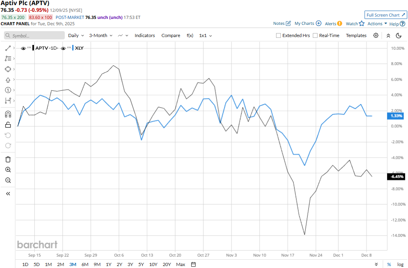Open the f(x) expressions menu

pyautogui.click(x=190, y=35)
